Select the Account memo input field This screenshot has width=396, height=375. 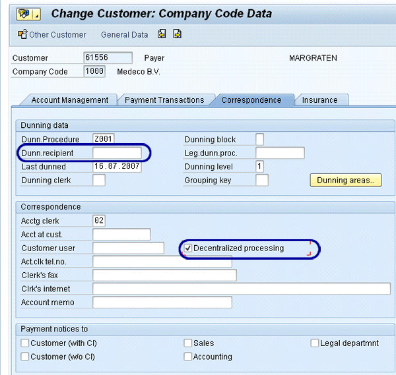click(162, 303)
